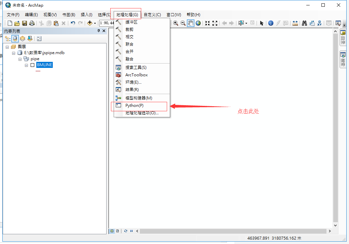This screenshot has height=244, width=349.
Task: Open the Measure ruler tool
Action: point(295,23)
